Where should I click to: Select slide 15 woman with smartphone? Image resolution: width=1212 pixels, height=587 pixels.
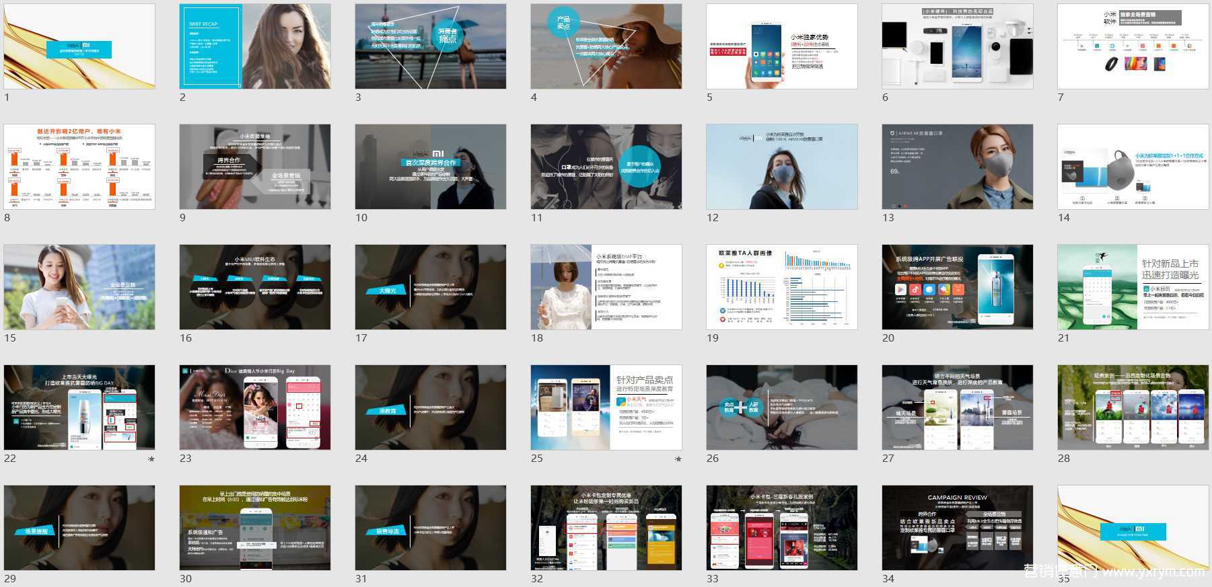pos(79,287)
